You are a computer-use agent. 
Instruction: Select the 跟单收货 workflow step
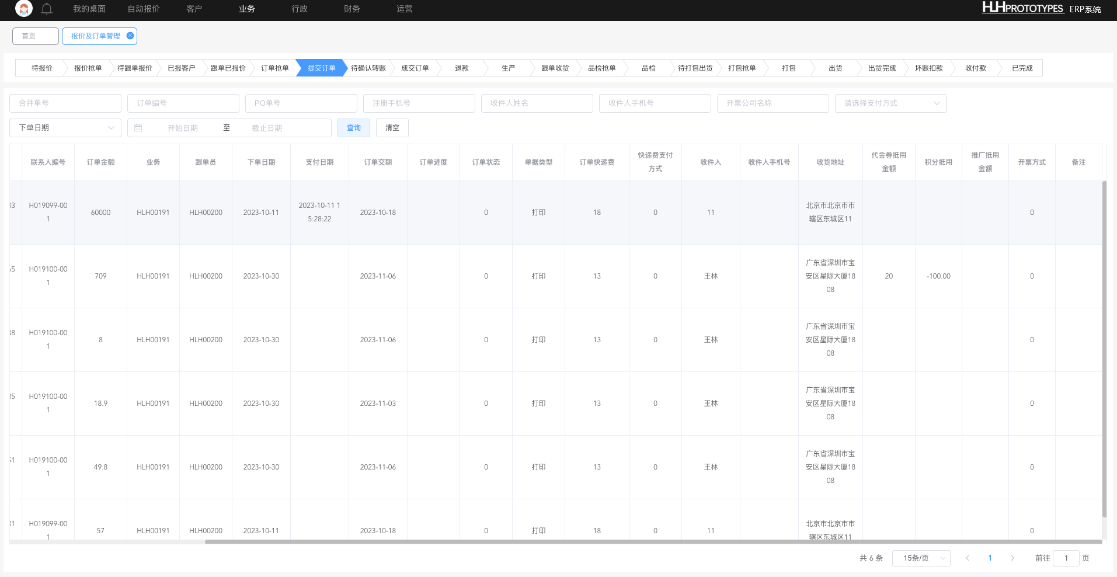point(555,68)
